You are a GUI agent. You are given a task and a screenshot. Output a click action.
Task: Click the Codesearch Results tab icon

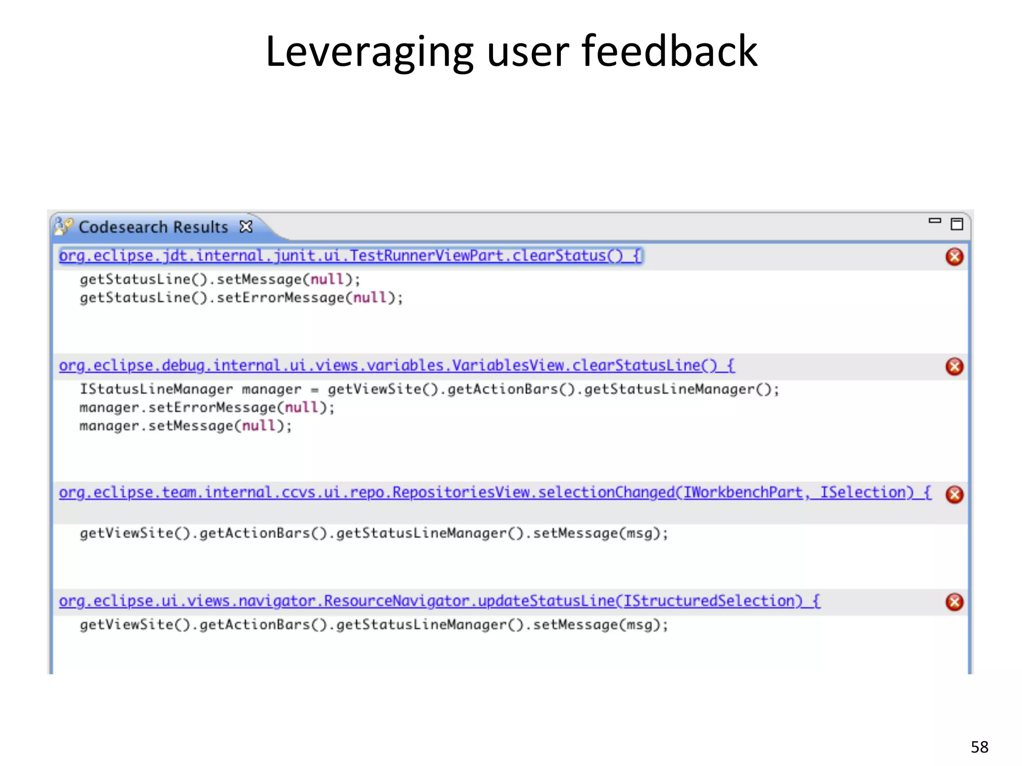coord(64,226)
